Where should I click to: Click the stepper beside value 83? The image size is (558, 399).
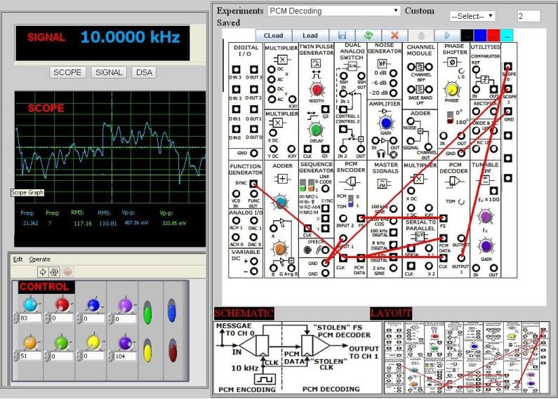point(15,318)
